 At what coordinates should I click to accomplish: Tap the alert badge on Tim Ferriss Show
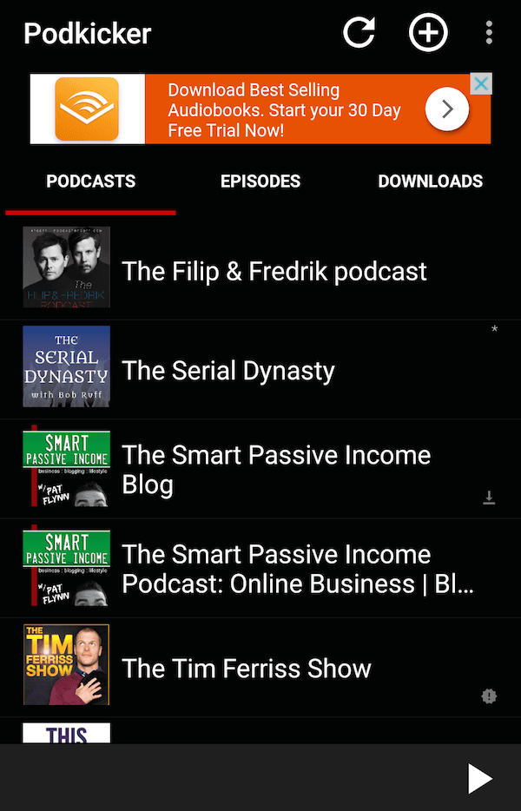[489, 696]
